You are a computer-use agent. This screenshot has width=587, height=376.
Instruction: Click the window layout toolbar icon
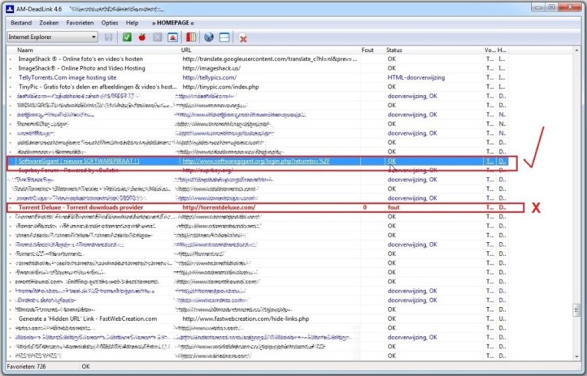coord(224,37)
